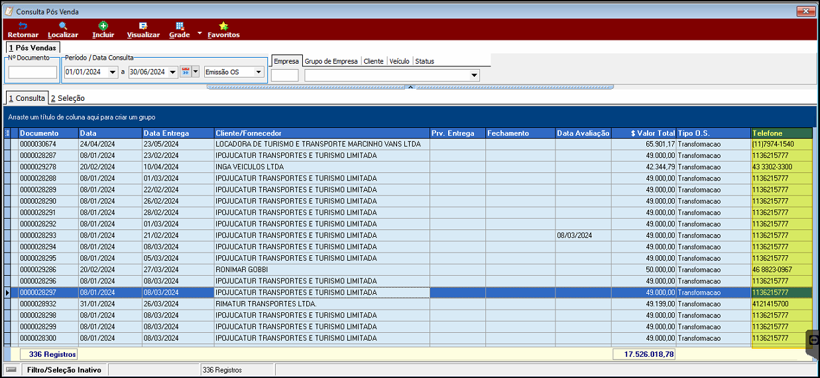
Task: Select the 1 Consulta tab
Action: coord(27,97)
